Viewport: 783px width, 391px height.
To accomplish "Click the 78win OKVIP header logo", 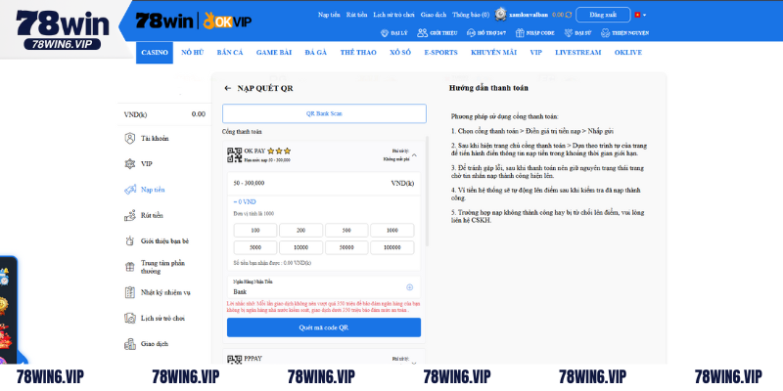I will pos(194,21).
